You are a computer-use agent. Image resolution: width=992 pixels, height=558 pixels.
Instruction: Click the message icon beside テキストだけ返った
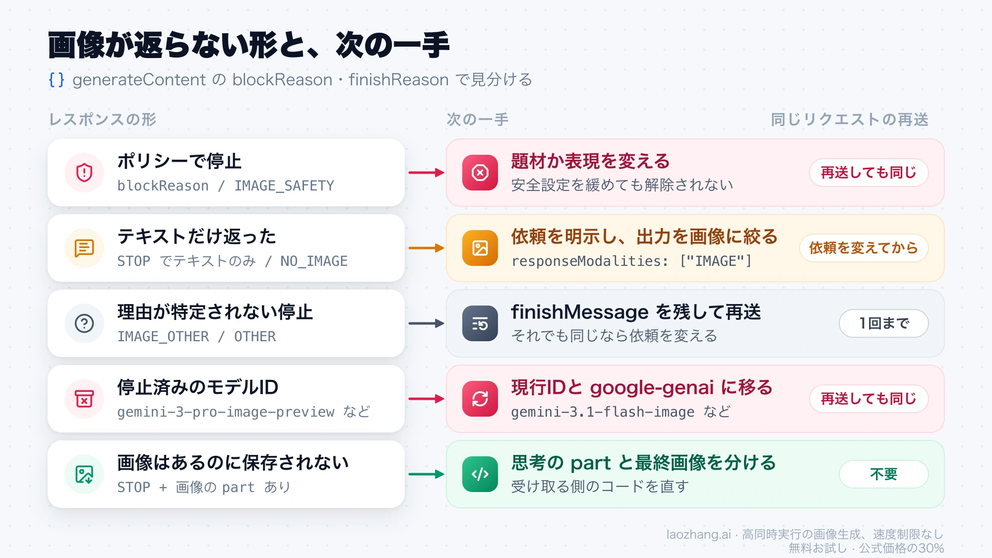pos(84,248)
